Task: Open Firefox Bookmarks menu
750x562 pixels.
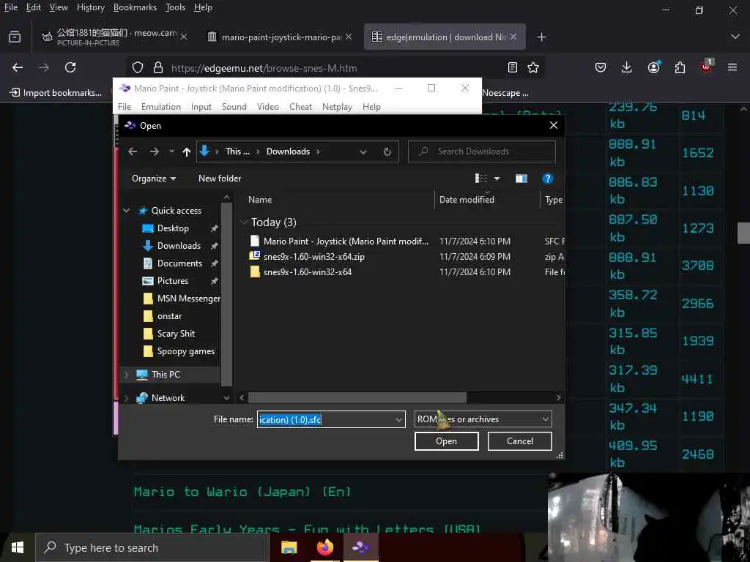Action: [x=135, y=7]
